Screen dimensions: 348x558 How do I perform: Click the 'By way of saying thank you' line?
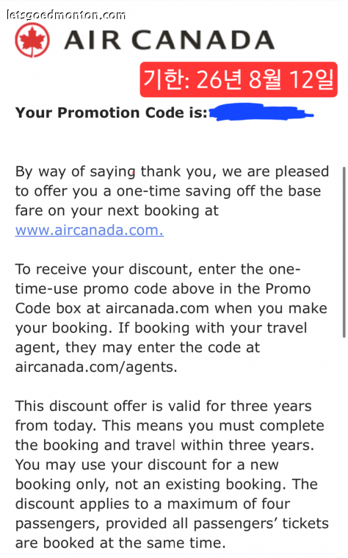point(172,172)
